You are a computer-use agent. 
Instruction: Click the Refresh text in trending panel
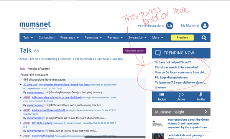click(x=161, y=87)
